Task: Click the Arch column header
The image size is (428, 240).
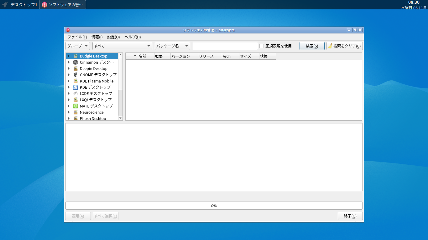Action: [x=230, y=56]
